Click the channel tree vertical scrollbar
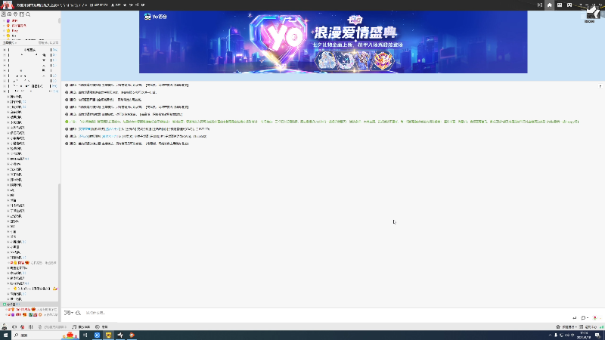Image resolution: width=605 pixels, height=340 pixels. [60, 251]
